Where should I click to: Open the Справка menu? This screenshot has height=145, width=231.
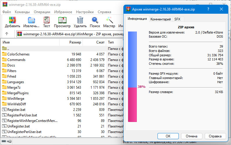pyautogui.click(x=104, y=12)
